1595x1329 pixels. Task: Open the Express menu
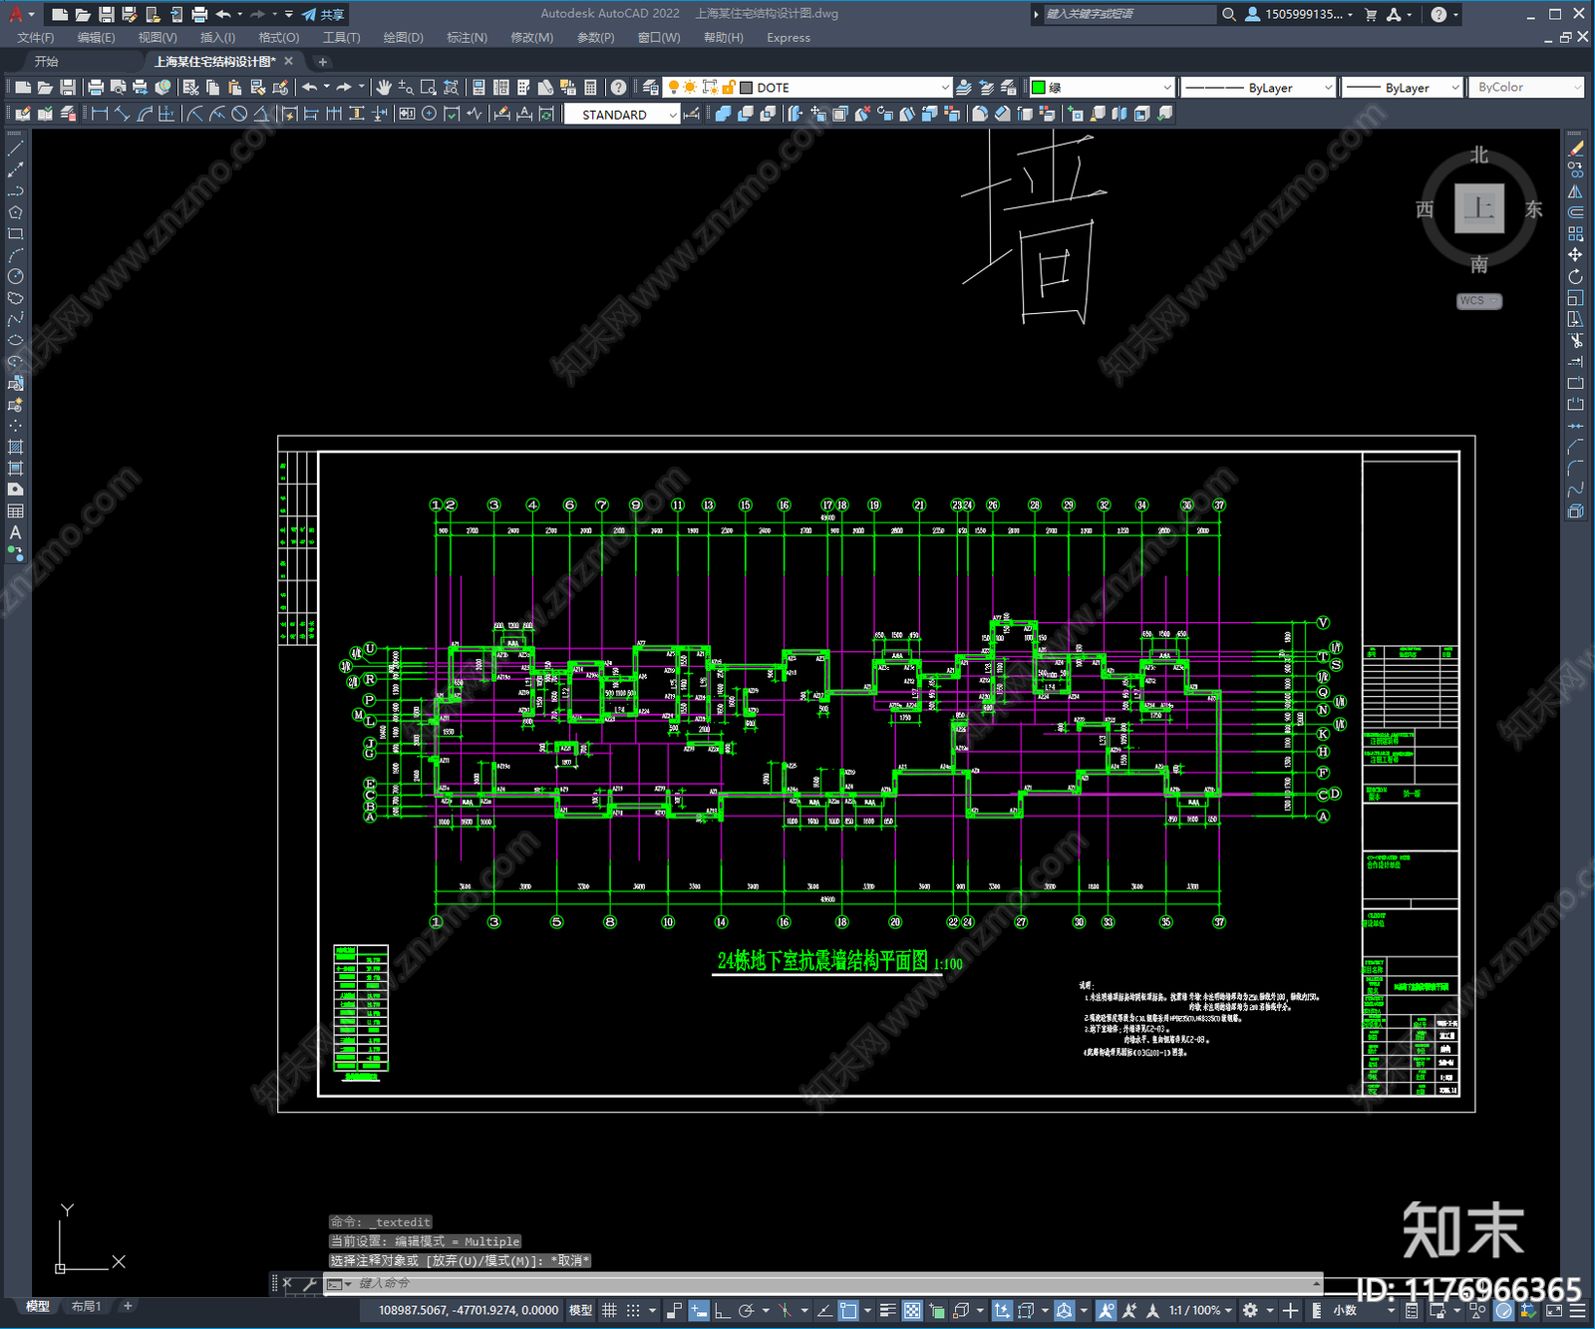point(788,38)
